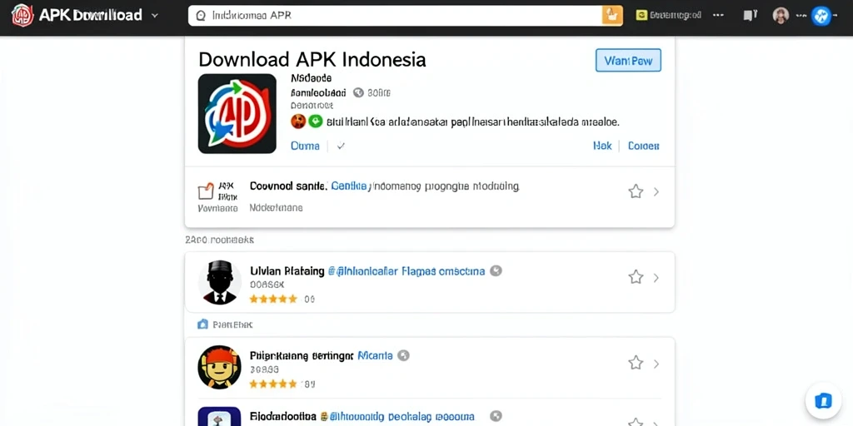Star the Ulvlan Plataing row
This screenshot has height=426, width=853.
tap(636, 278)
